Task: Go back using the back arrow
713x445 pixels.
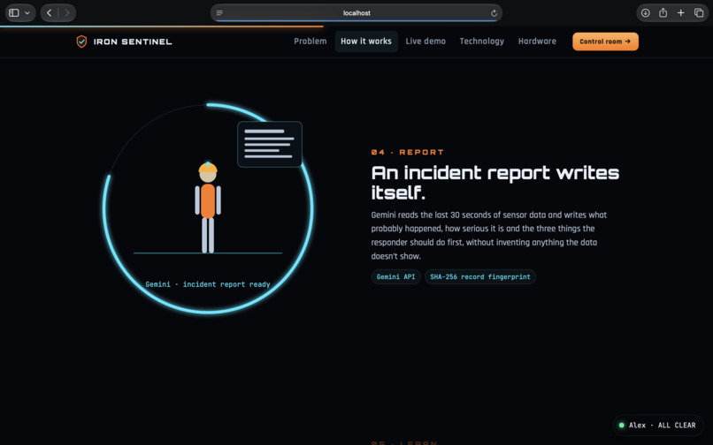Action: point(50,12)
